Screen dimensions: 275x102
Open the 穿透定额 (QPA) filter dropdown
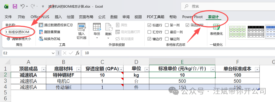click(x=121, y=70)
